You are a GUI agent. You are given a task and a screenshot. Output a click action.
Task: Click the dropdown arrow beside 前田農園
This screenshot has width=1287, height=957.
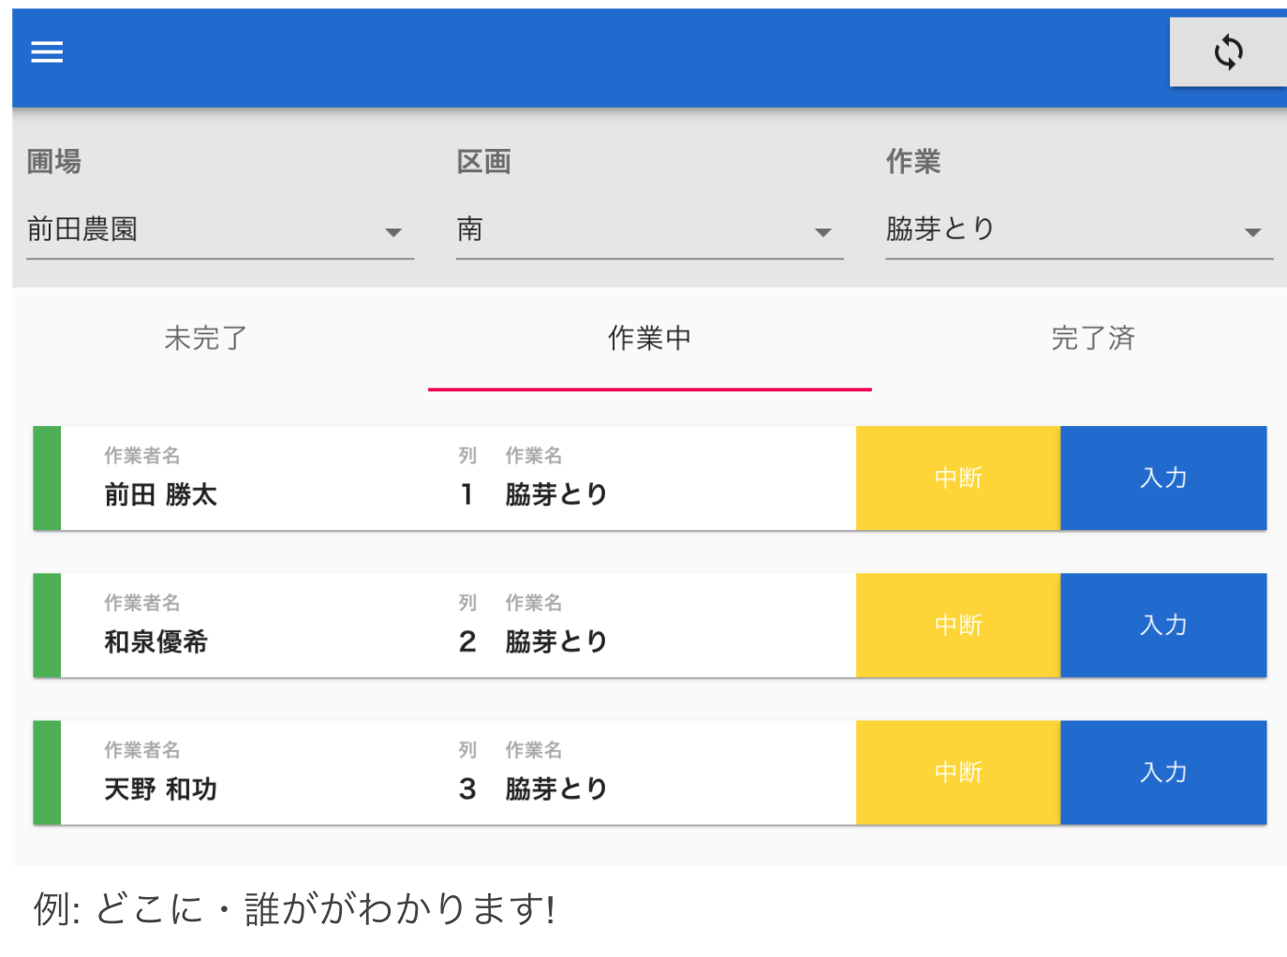click(393, 232)
